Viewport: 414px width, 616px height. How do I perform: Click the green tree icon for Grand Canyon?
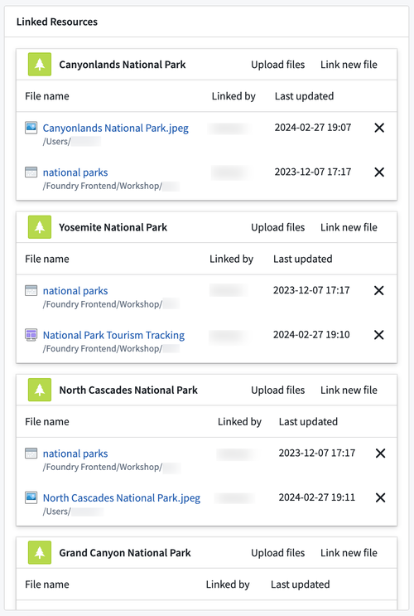tap(40, 552)
